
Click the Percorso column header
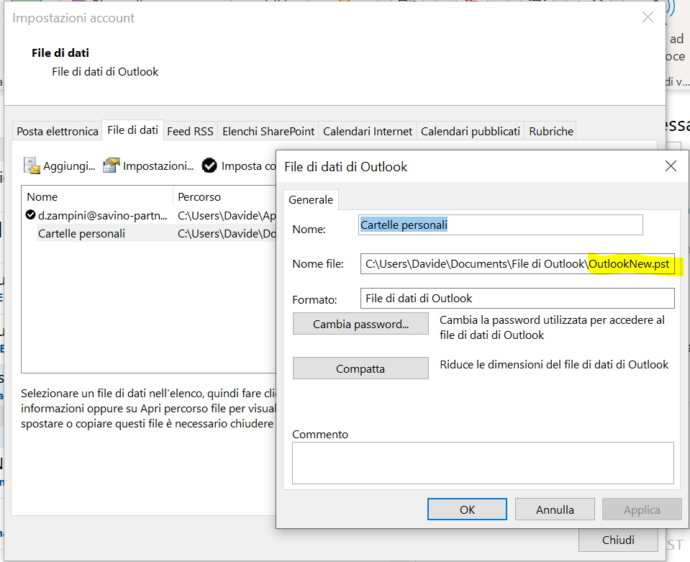pyautogui.click(x=225, y=196)
